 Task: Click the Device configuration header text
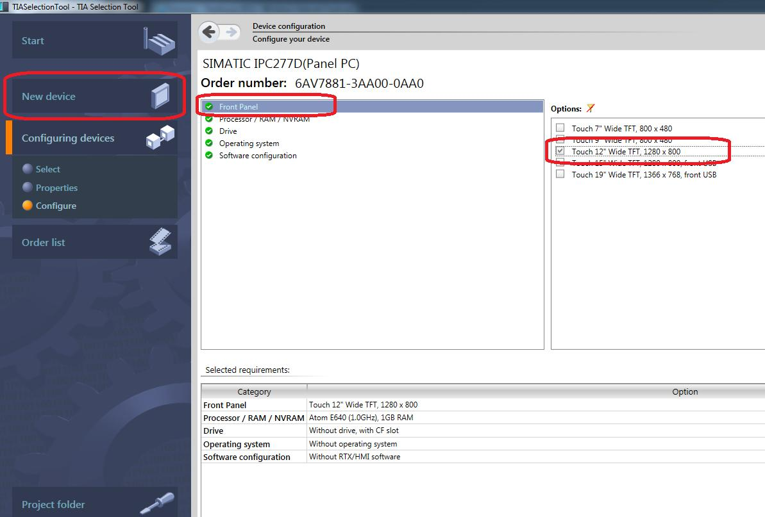click(x=289, y=26)
